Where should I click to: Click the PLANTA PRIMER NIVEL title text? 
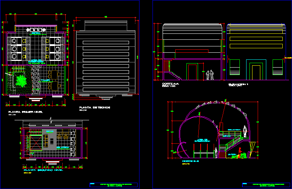point(26,111)
